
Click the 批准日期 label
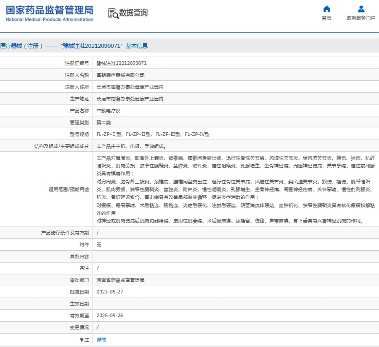click(x=79, y=292)
